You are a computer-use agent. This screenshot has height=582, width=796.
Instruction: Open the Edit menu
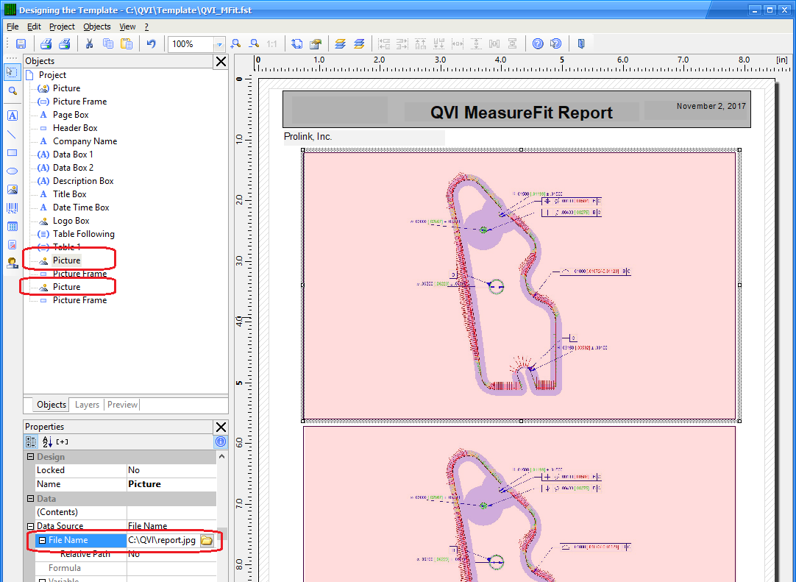34,26
